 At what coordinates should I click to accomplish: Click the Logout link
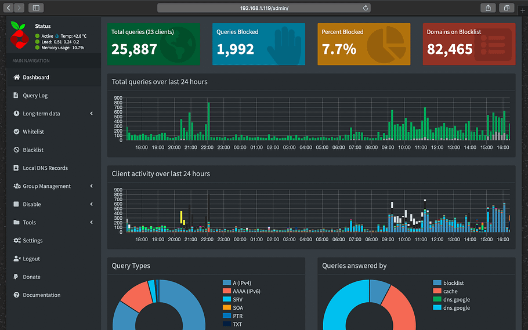click(53, 259)
